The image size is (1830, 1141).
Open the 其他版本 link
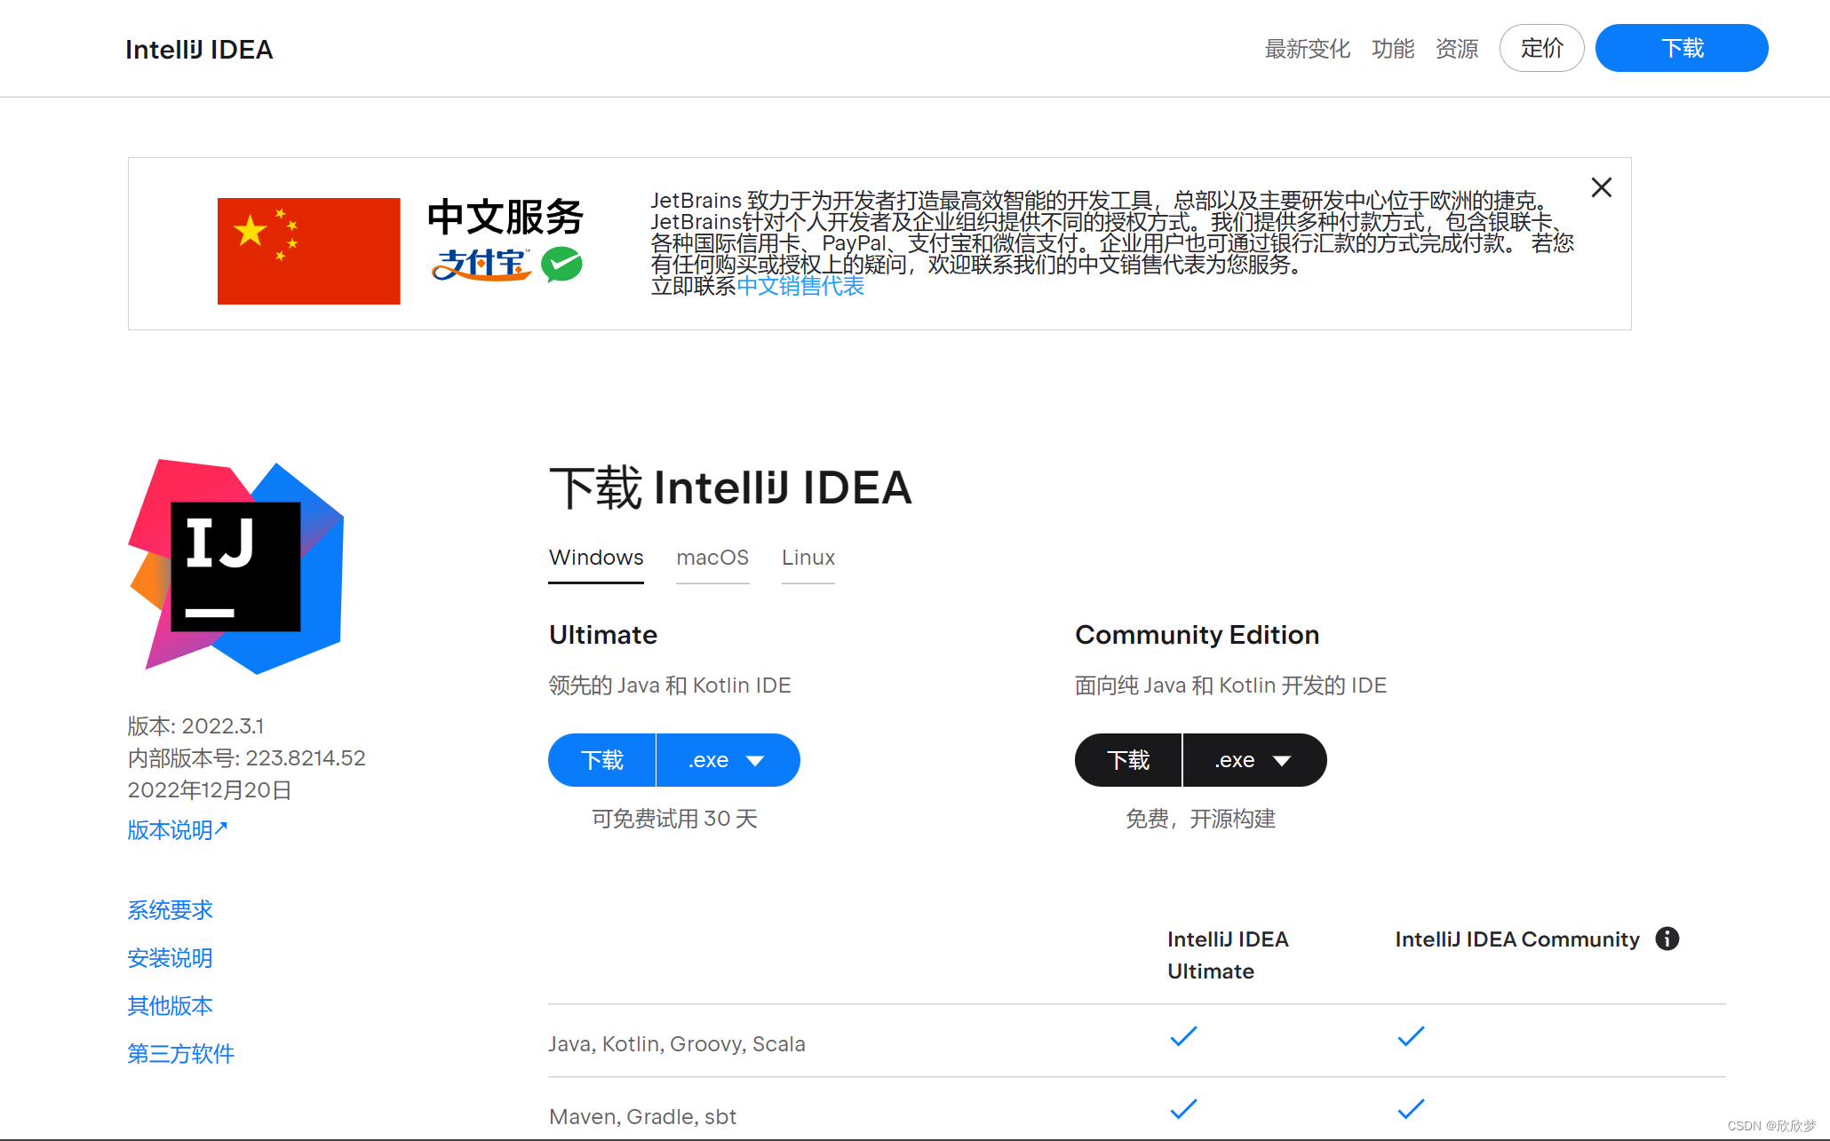170,1006
